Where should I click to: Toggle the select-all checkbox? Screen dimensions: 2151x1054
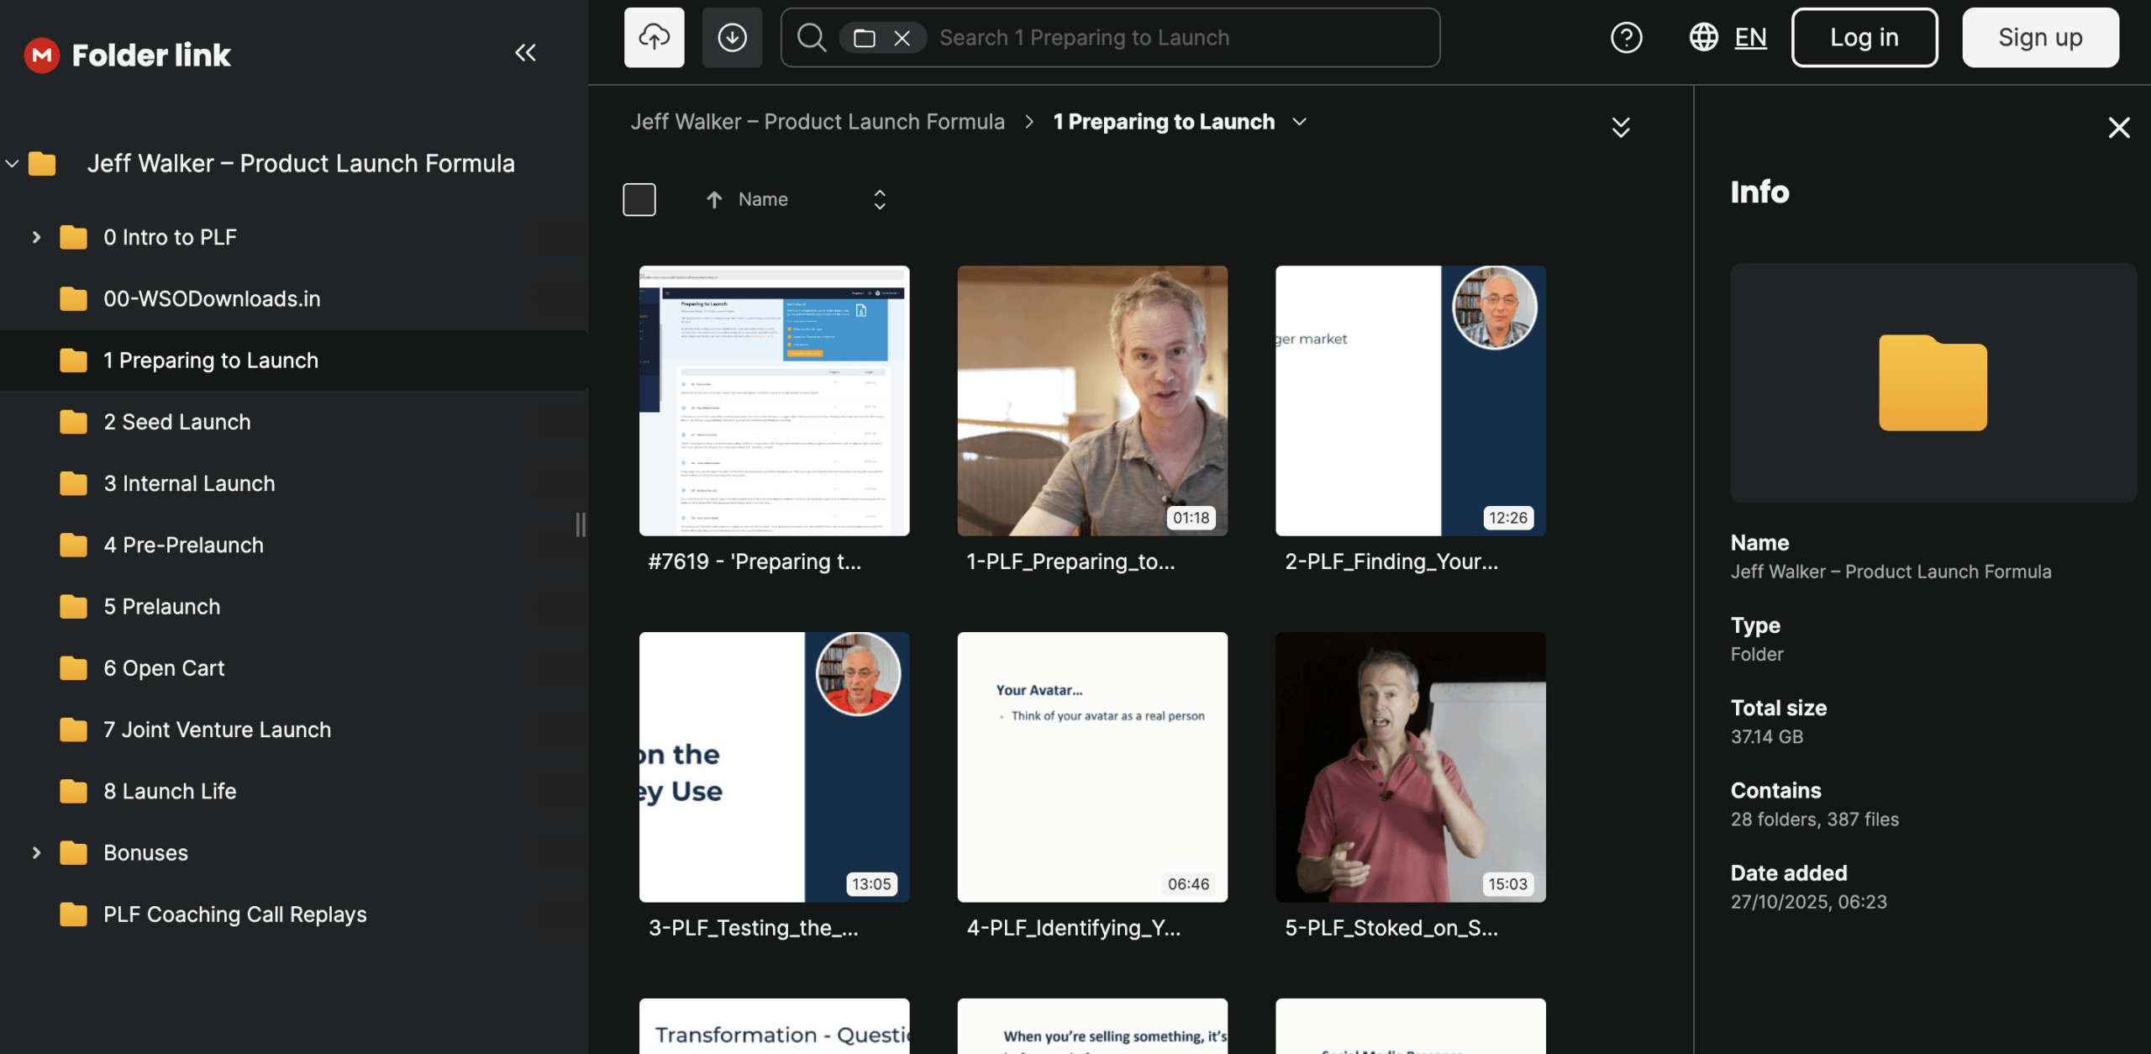click(639, 200)
